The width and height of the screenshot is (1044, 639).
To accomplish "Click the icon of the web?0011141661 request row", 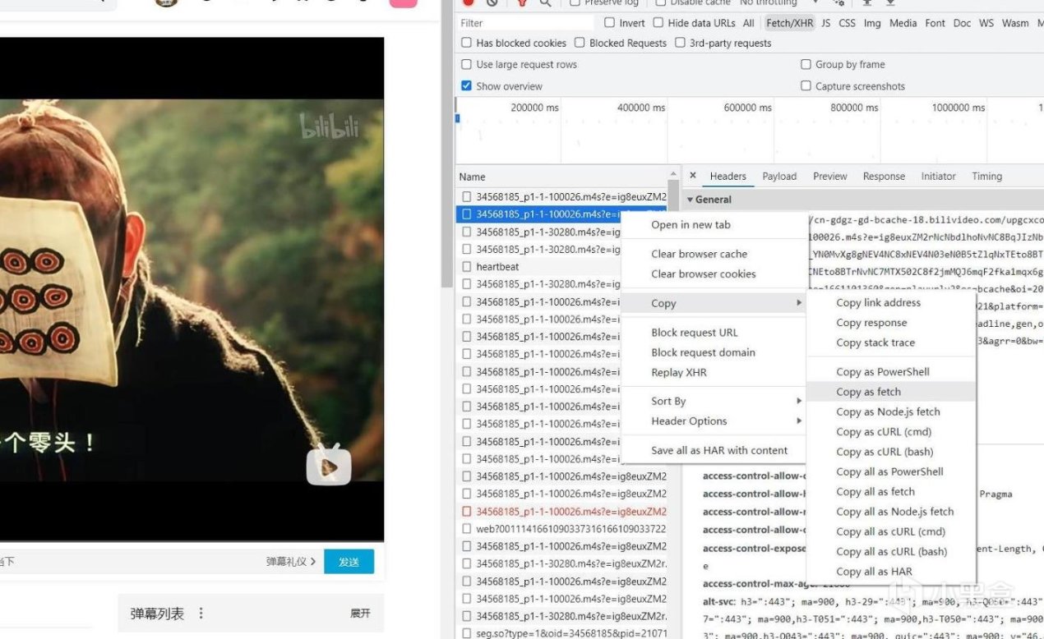I will coord(466,529).
